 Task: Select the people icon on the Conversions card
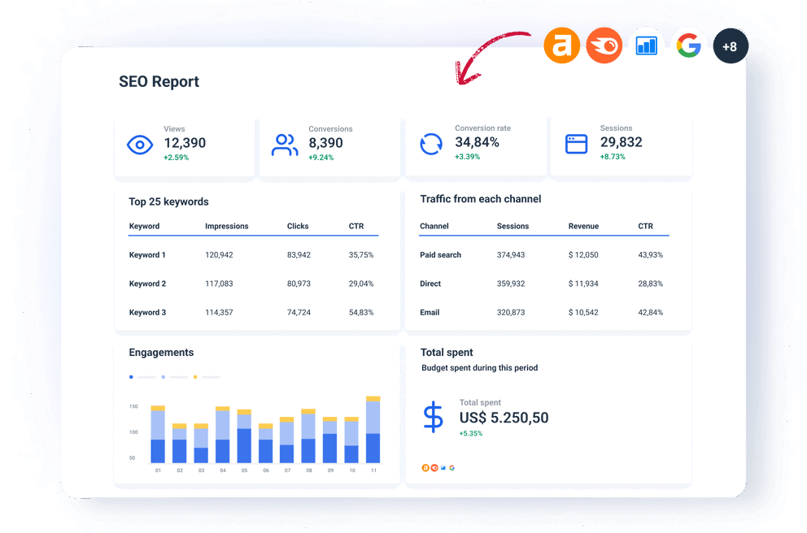[x=285, y=144]
